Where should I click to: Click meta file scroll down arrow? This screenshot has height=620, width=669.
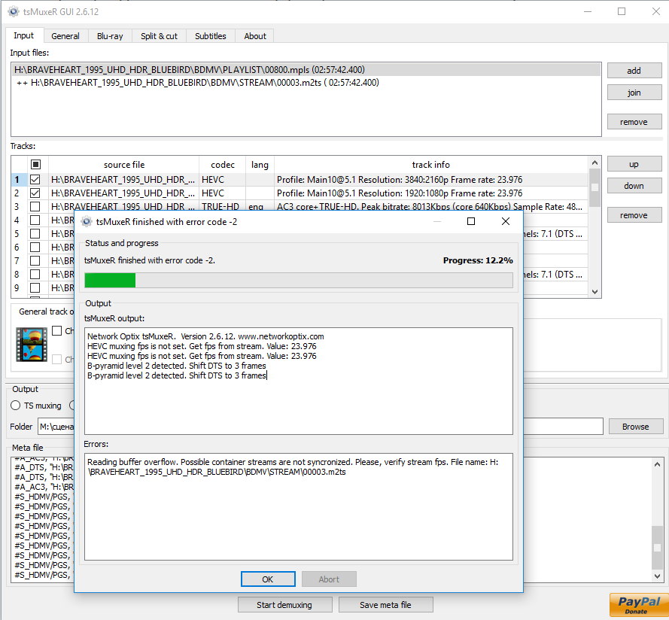click(x=657, y=576)
